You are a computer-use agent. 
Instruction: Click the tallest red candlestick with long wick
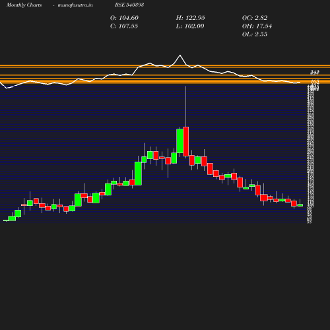[186, 141]
